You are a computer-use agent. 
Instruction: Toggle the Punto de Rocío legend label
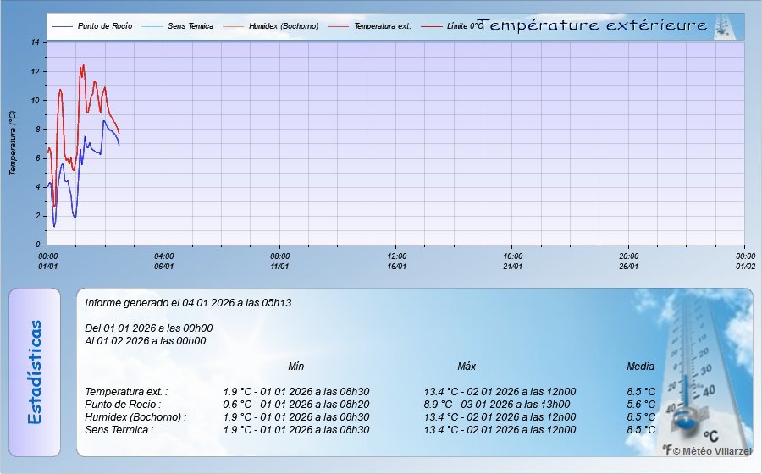pos(104,27)
